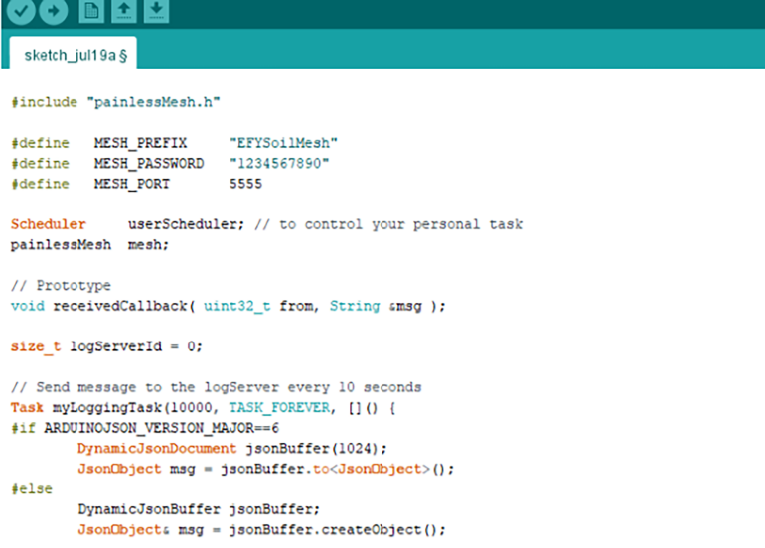Click the logServerId variable
Screen dimensions: 765x548
(115, 346)
